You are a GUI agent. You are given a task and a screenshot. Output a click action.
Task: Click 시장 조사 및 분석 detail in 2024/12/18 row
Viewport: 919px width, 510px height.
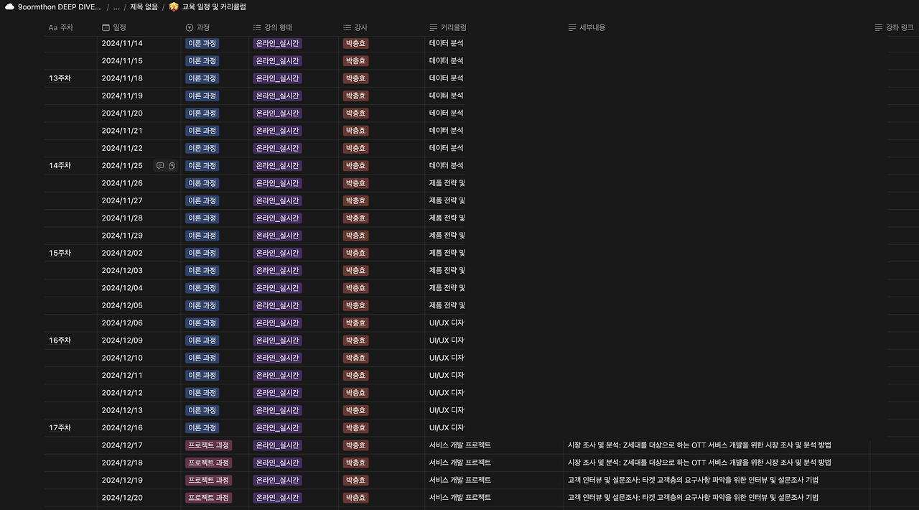(699, 463)
